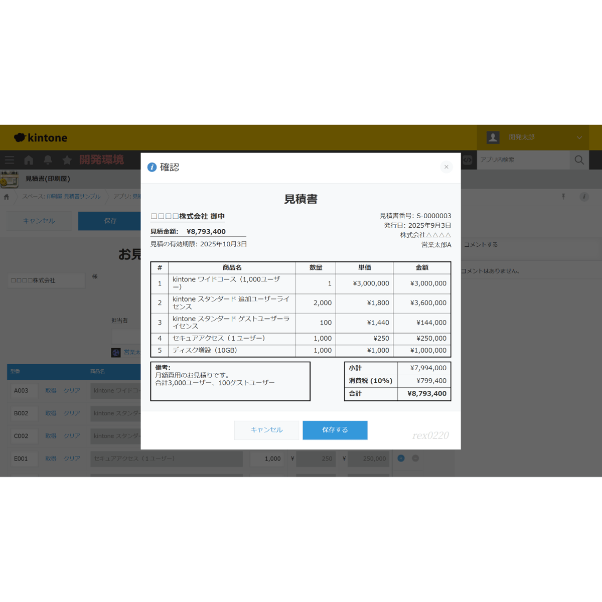Click the E001 型番 field
Viewport: 602px width, 602px height.
click(x=25, y=459)
